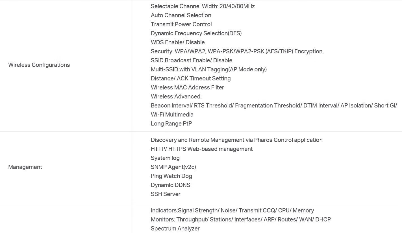Click the Pharos Control application line

coord(237,140)
